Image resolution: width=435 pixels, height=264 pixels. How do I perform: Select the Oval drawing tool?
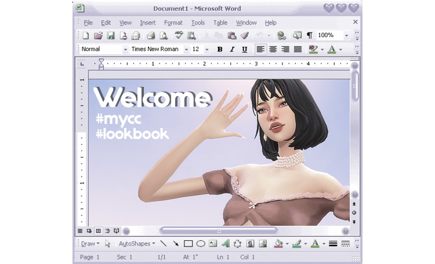coord(201,244)
